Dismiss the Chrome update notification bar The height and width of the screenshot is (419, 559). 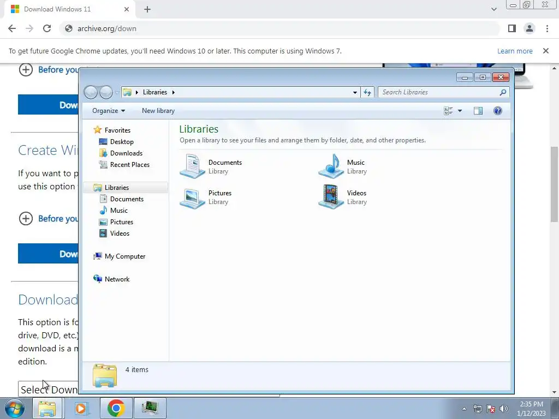point(545,51)
